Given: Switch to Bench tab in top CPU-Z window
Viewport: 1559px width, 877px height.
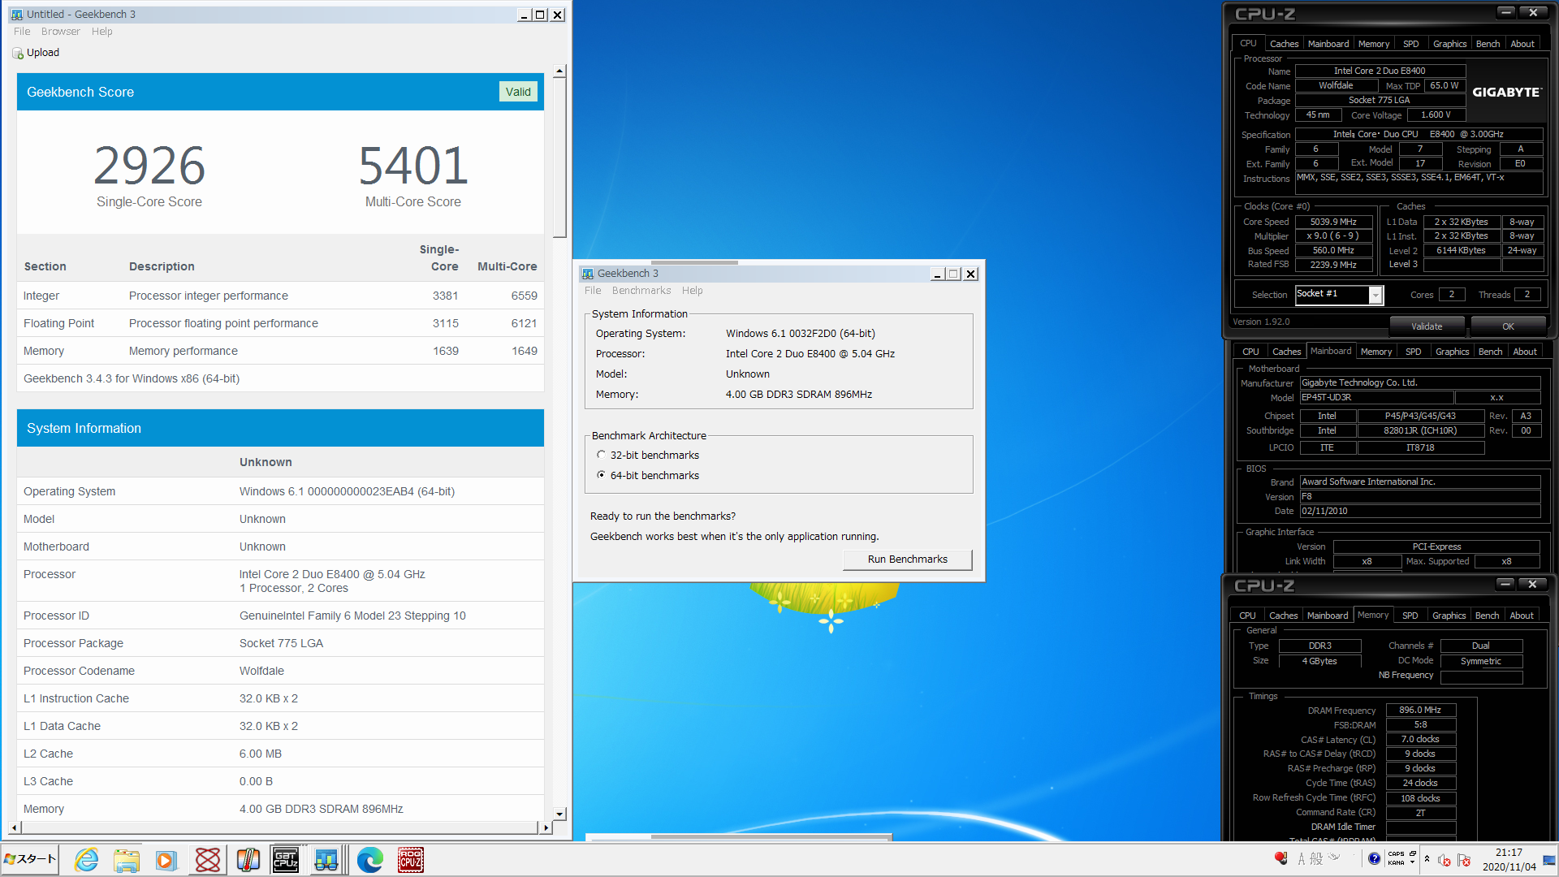Looking at the screenshot, I should click(x=1488, y=44).
